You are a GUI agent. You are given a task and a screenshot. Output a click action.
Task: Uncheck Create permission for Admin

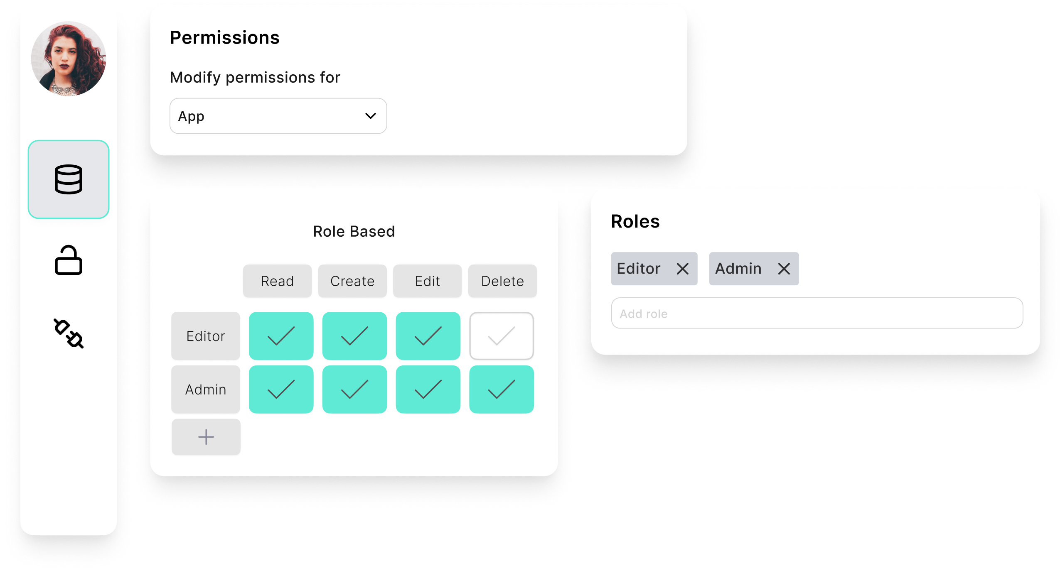click(354, 389)
